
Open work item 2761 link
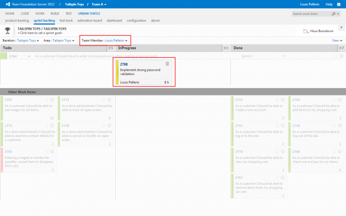[239, 177]
